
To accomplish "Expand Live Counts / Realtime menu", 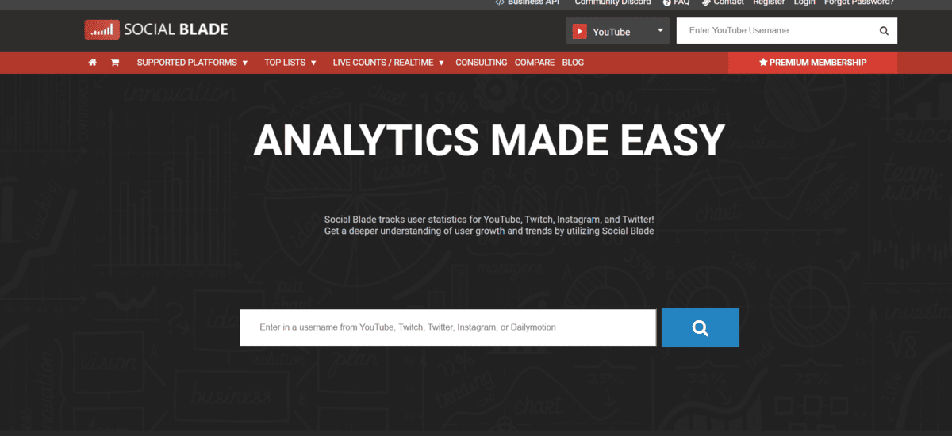I will (x=388, y=63).
